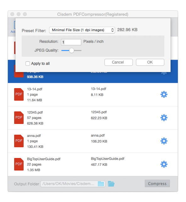The width and height of the screenshot is (186, 202).
Task: Click PDF file icon of 12345.pdf
Action: click(x=19, y=118)
